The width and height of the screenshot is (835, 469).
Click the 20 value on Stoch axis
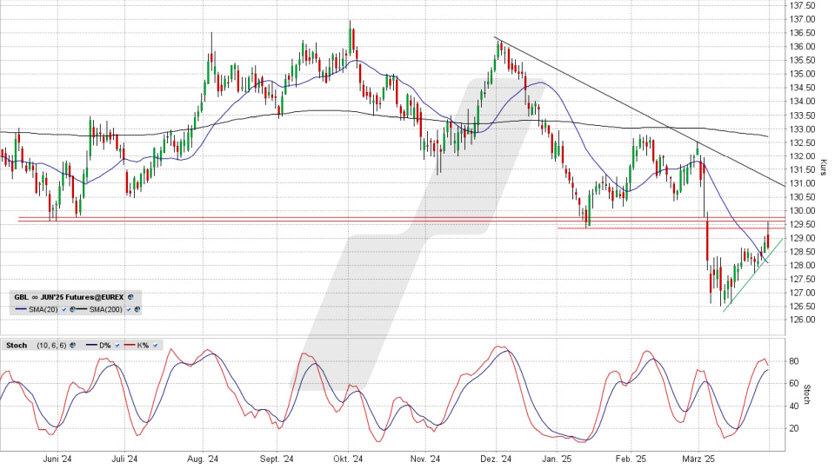tap(794, 428)
